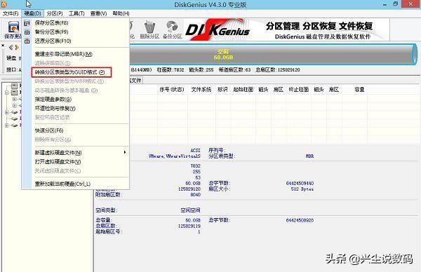The image size is (421, 272).
Task: Collapse the expanded disk node in tree
Action: point(7,93)
